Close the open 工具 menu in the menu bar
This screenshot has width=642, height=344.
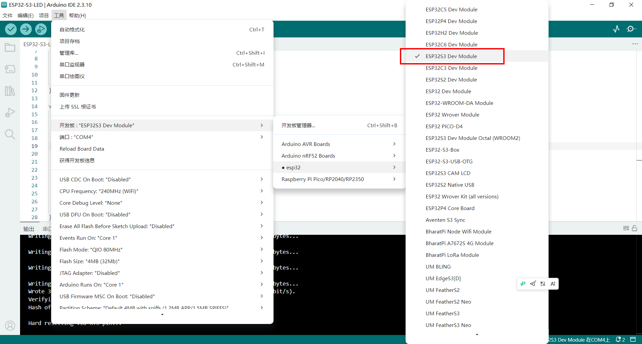pyautogui.click(x=59, y=15)
